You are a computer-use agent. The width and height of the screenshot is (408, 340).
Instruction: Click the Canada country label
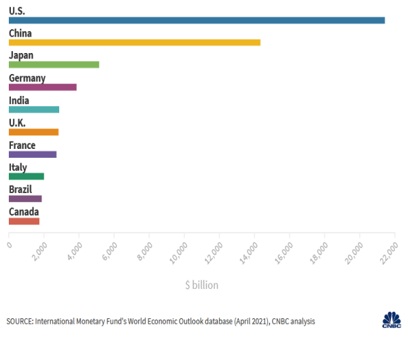24,211
